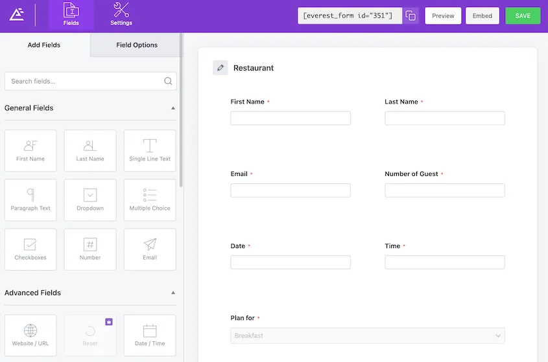Switch to Field Options tab
Screen dimensions: 548x362
click(137, 45)
